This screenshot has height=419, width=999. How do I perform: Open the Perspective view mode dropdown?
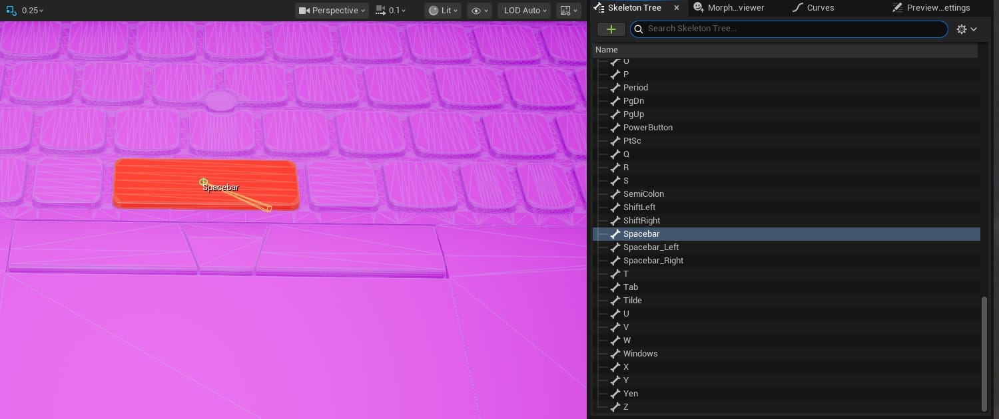coord(332,11)
